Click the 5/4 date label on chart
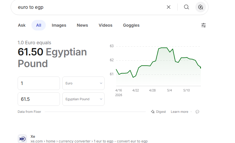Viewport: 235px width, 143px height. 169,90
